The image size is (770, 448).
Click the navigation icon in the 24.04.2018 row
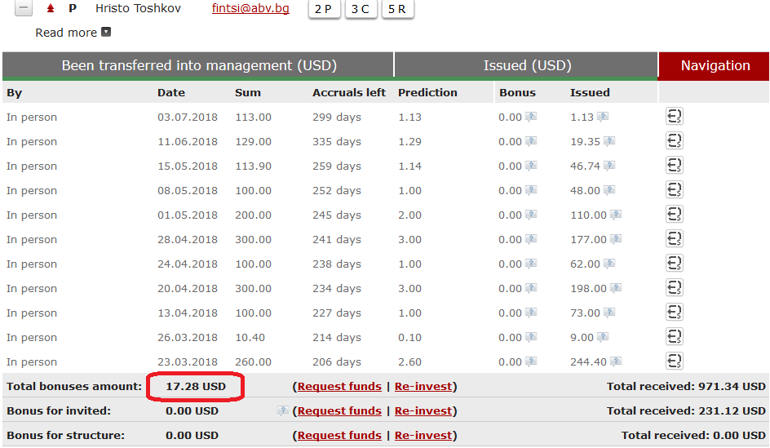(675, 264)
